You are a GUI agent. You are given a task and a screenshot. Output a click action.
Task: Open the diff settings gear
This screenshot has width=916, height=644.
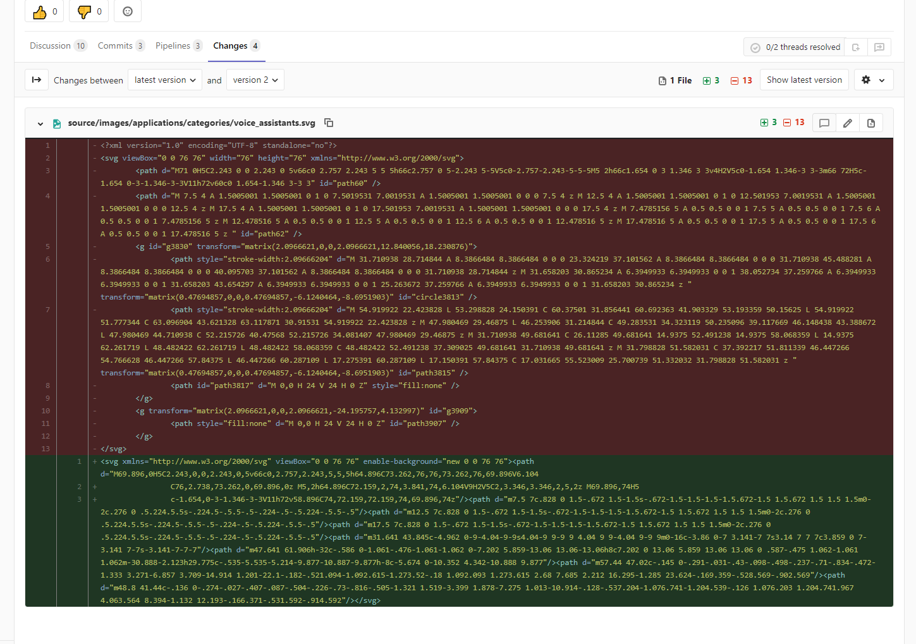click(x=873, y=80)
